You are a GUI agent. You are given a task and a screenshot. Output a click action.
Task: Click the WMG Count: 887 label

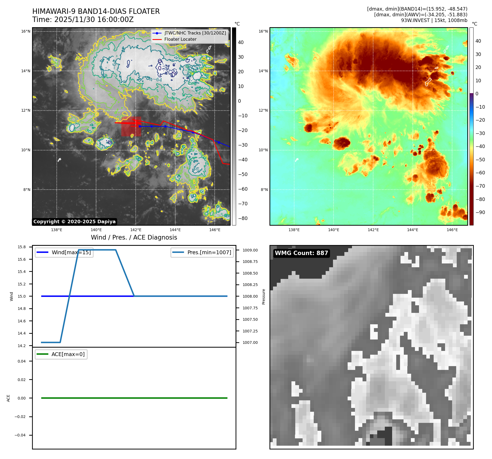coord(301,253)
